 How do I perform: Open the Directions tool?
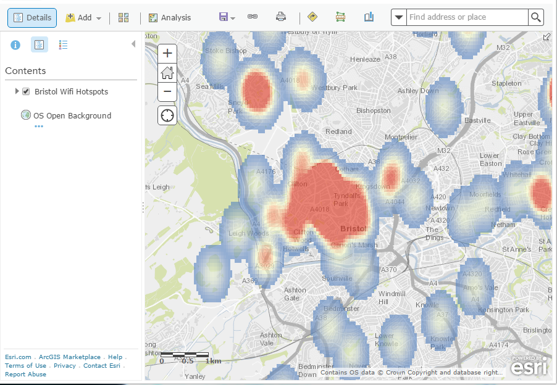click(x=312, y=17)
